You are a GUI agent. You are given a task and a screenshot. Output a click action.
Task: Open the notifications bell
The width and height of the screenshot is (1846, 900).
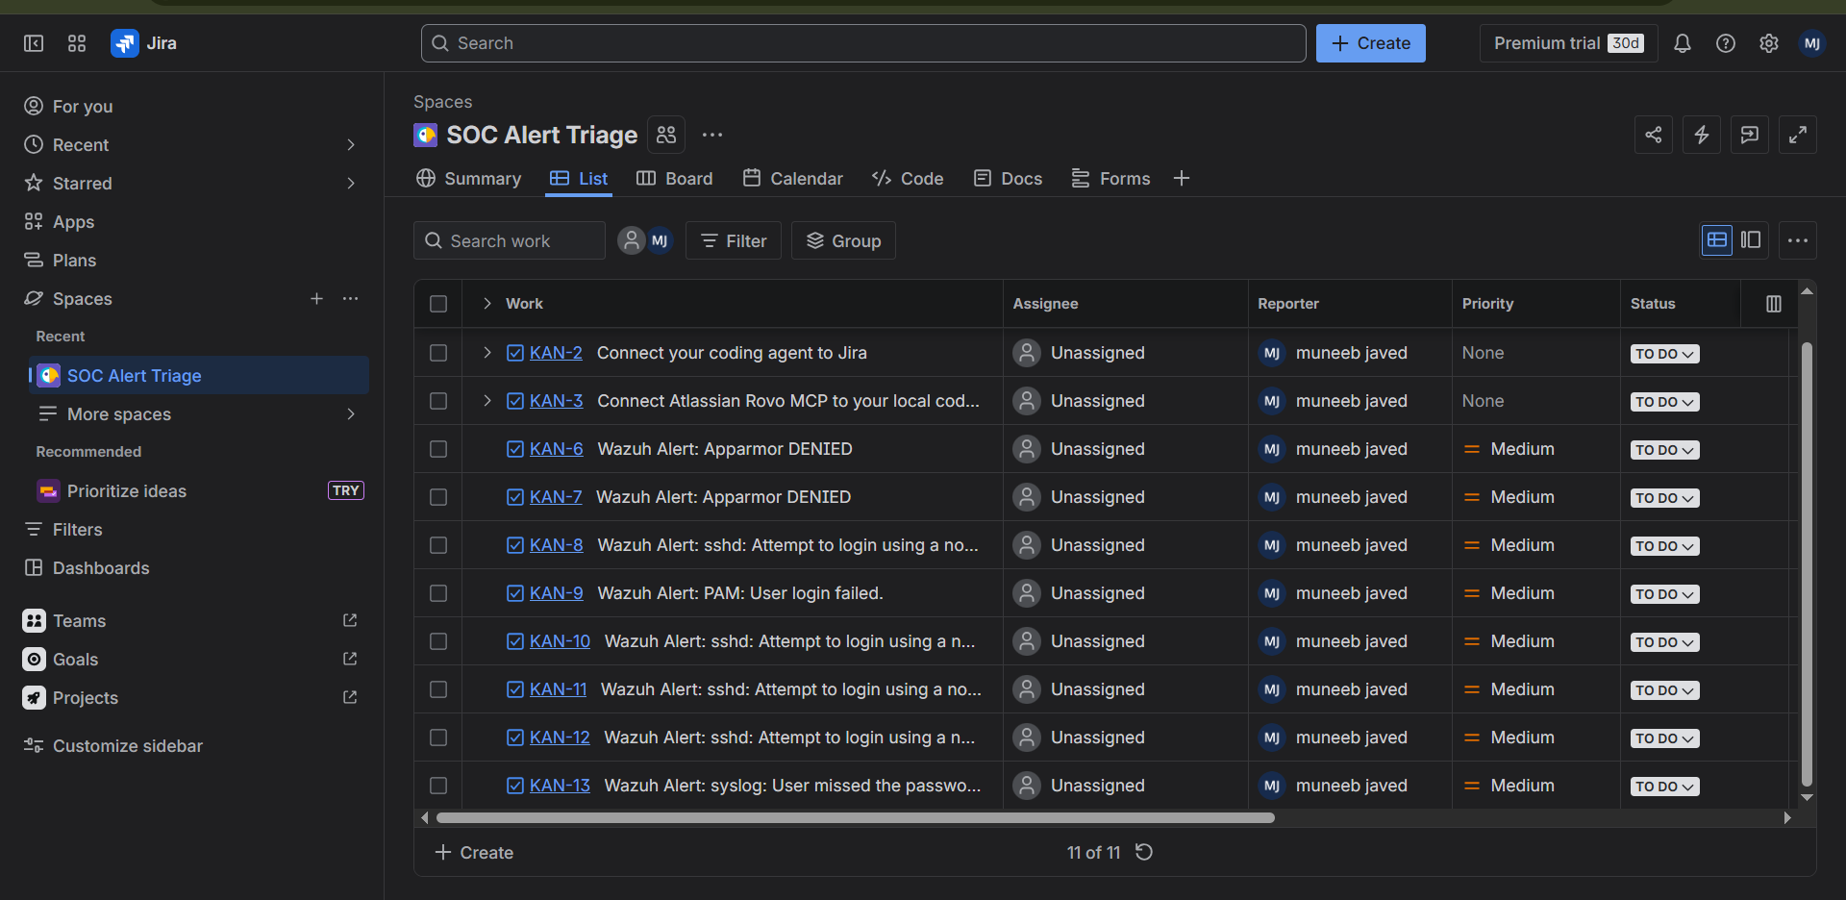pos(1682,43)
